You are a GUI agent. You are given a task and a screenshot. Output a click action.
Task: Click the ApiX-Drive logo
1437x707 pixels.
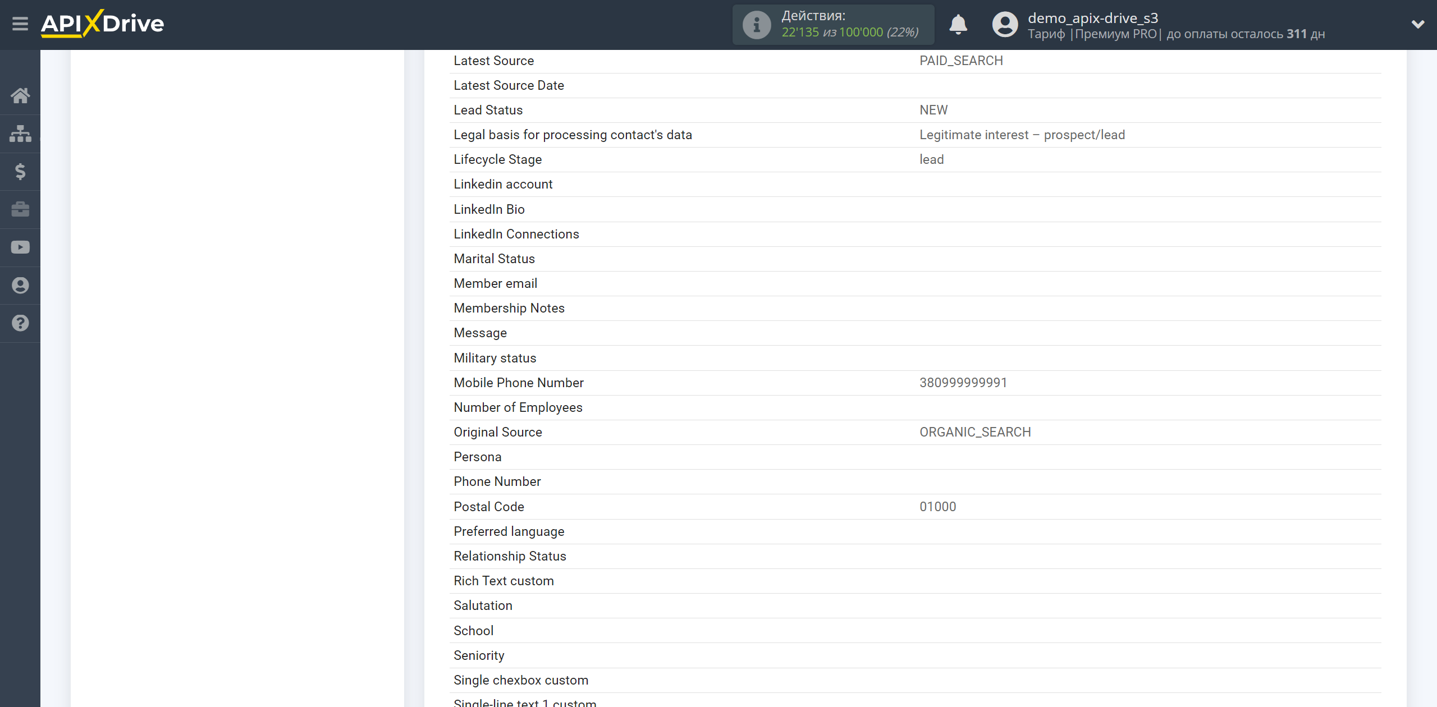click(x=103, y=24)
